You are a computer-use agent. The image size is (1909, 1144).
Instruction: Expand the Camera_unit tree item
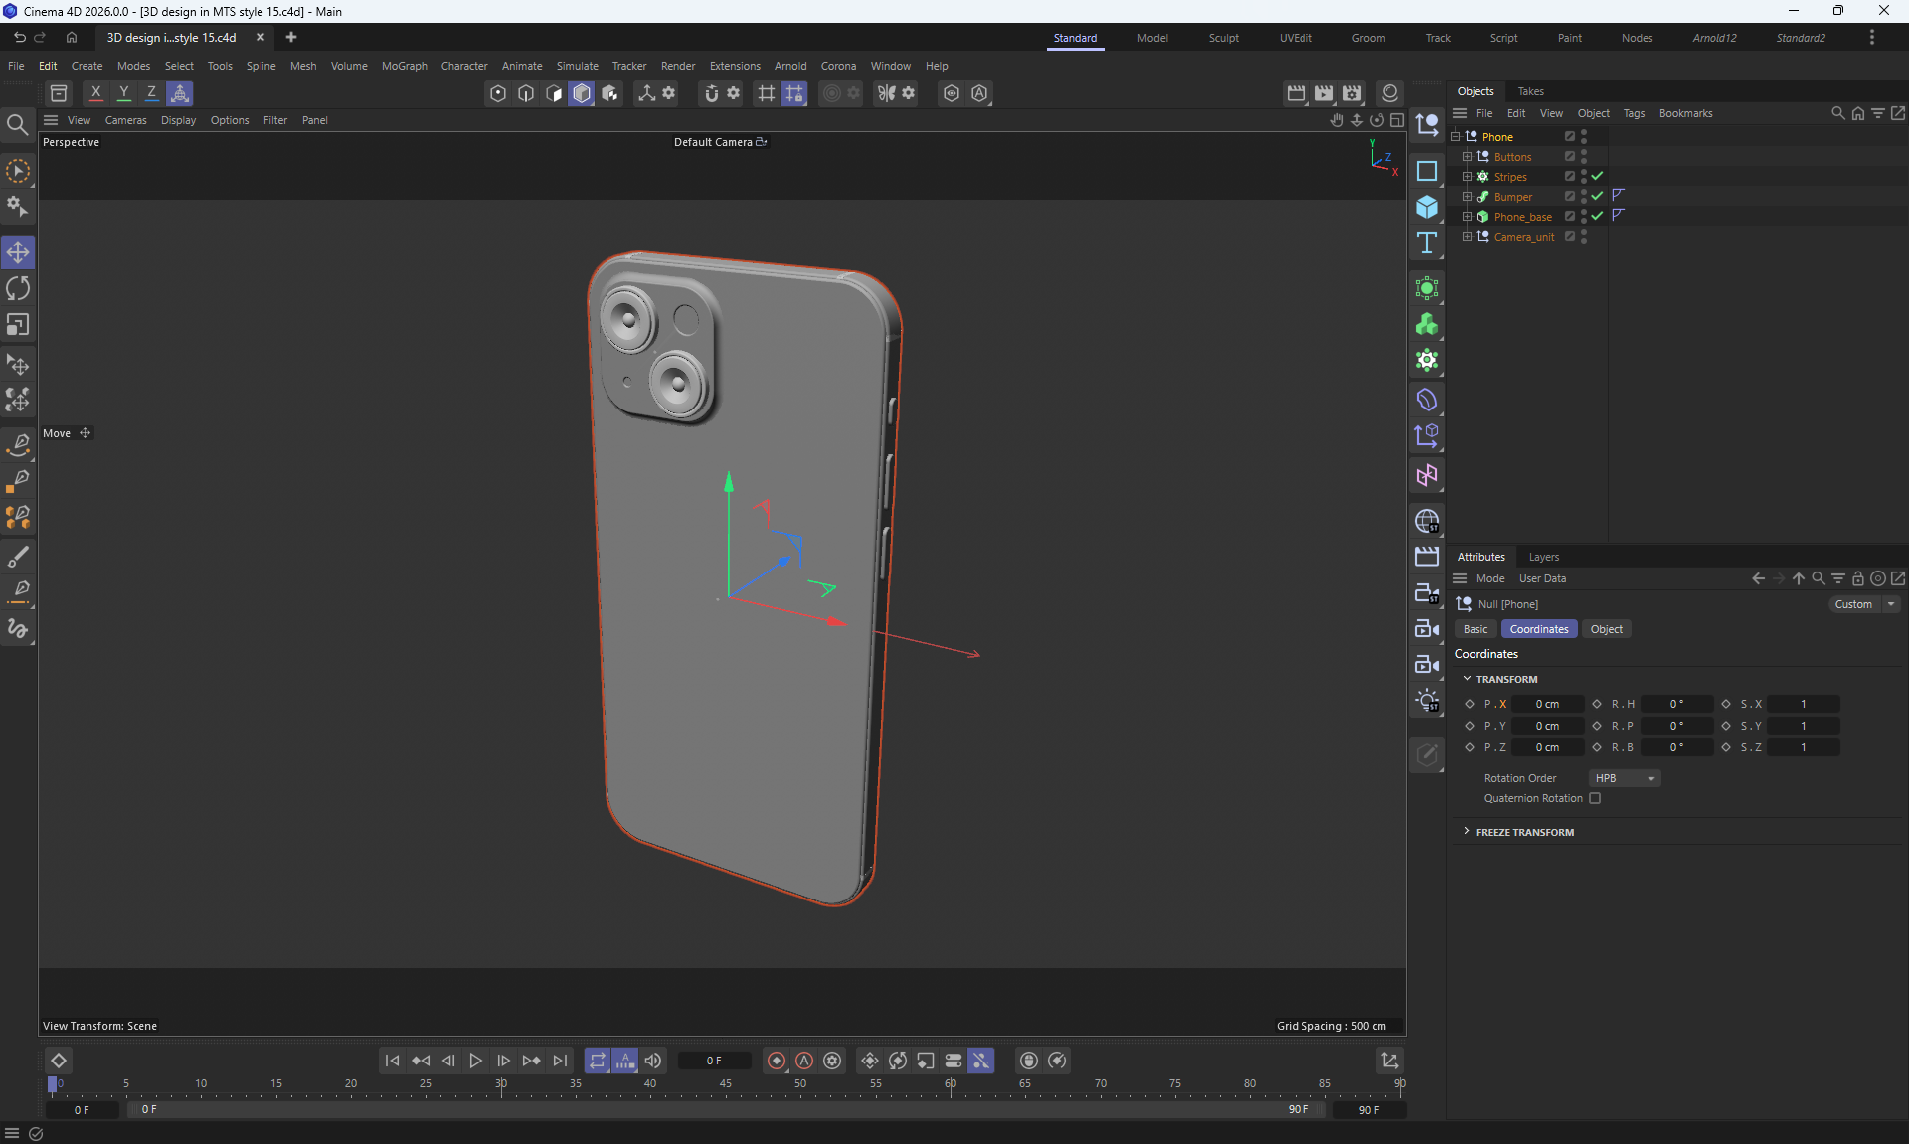point(1467,237)
